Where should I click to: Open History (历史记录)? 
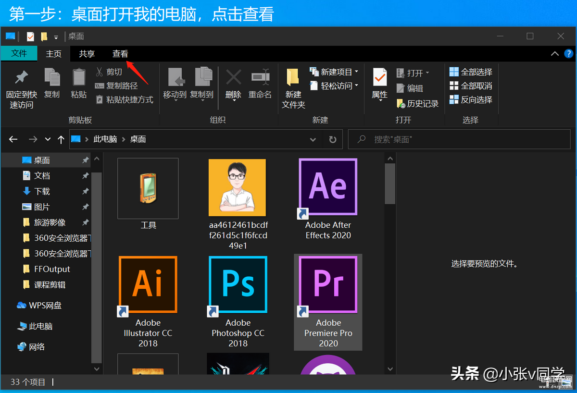[x=417, y=104]
